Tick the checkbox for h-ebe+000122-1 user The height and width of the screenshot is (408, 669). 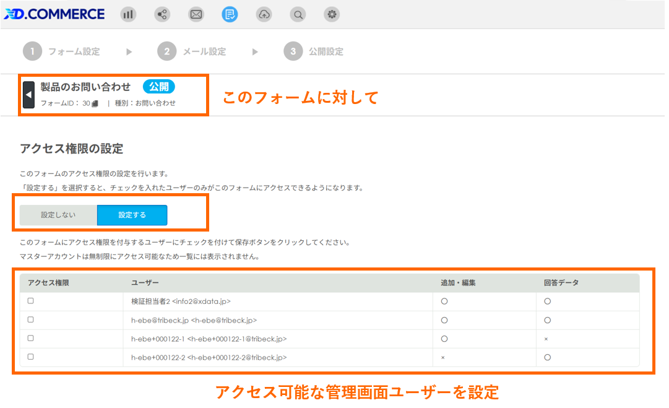click(30, 339)
